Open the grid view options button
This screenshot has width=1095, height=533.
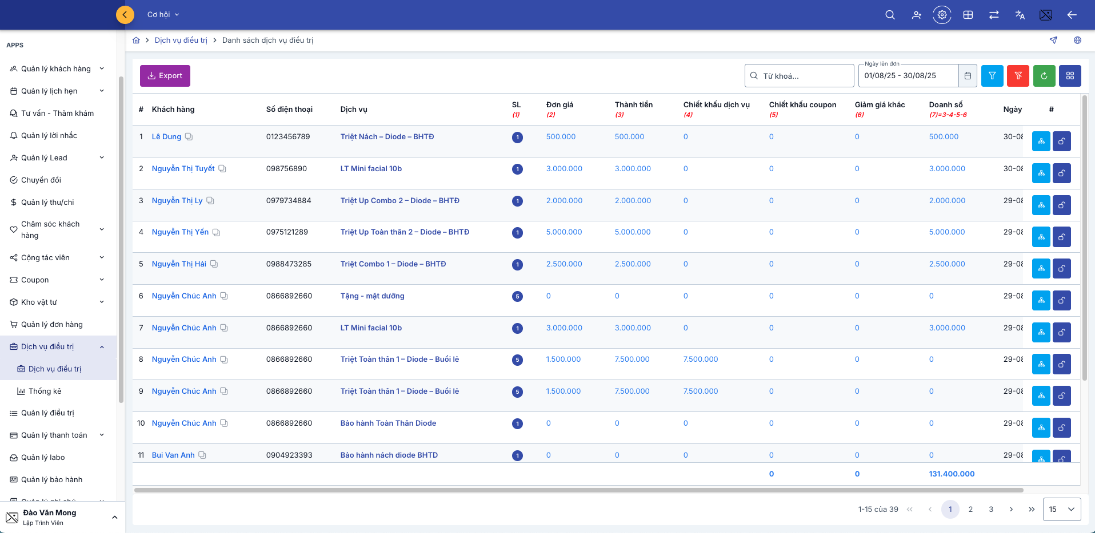1069,76
